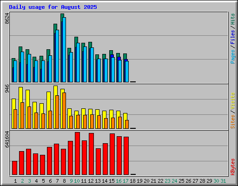Screen dimensions: 238x186
Task: Click the red KBytes bar for day 15
Action: (112, 154)
